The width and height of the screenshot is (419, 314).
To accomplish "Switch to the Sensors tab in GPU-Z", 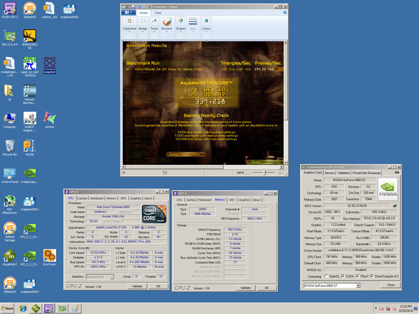I will coord(329,173).
